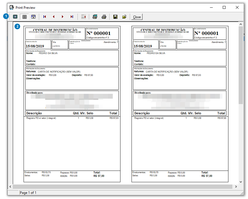The image size is (248, 199).
Task: Click 'cliente' via text
Action: 163,46
